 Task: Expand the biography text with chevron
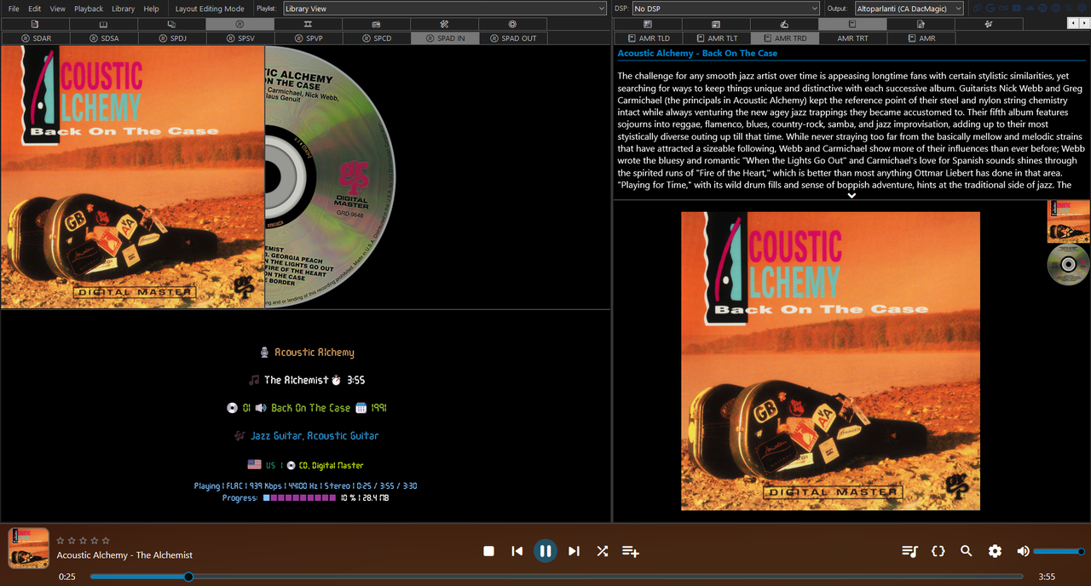[851, 195]
